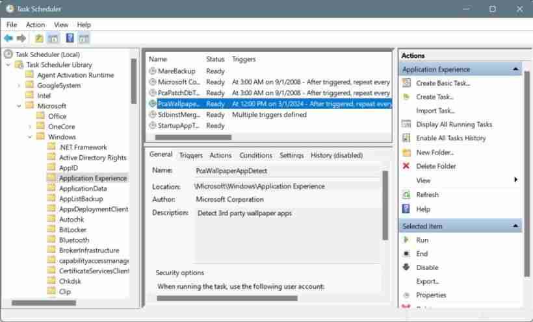The height and width of the screenshot is (322, 533).
Task: Select the General tab
Action: click(161, 155)
